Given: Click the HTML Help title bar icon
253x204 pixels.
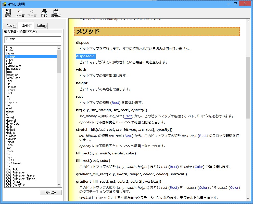Looking at the screenshot, I should tap(4, 4).
